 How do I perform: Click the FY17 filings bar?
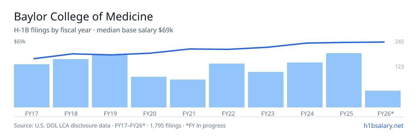[x=32, y=86]
